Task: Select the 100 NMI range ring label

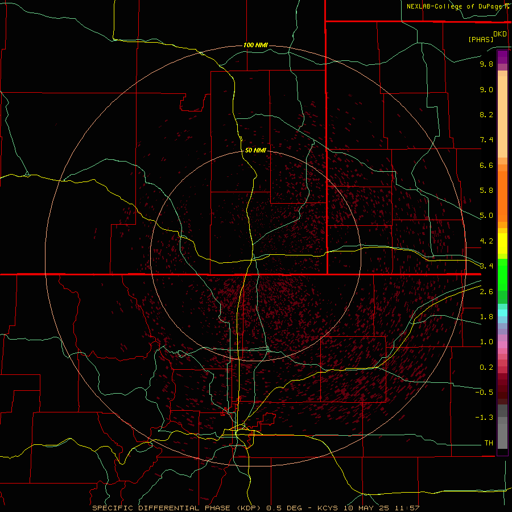Action: tap(255, 45)
